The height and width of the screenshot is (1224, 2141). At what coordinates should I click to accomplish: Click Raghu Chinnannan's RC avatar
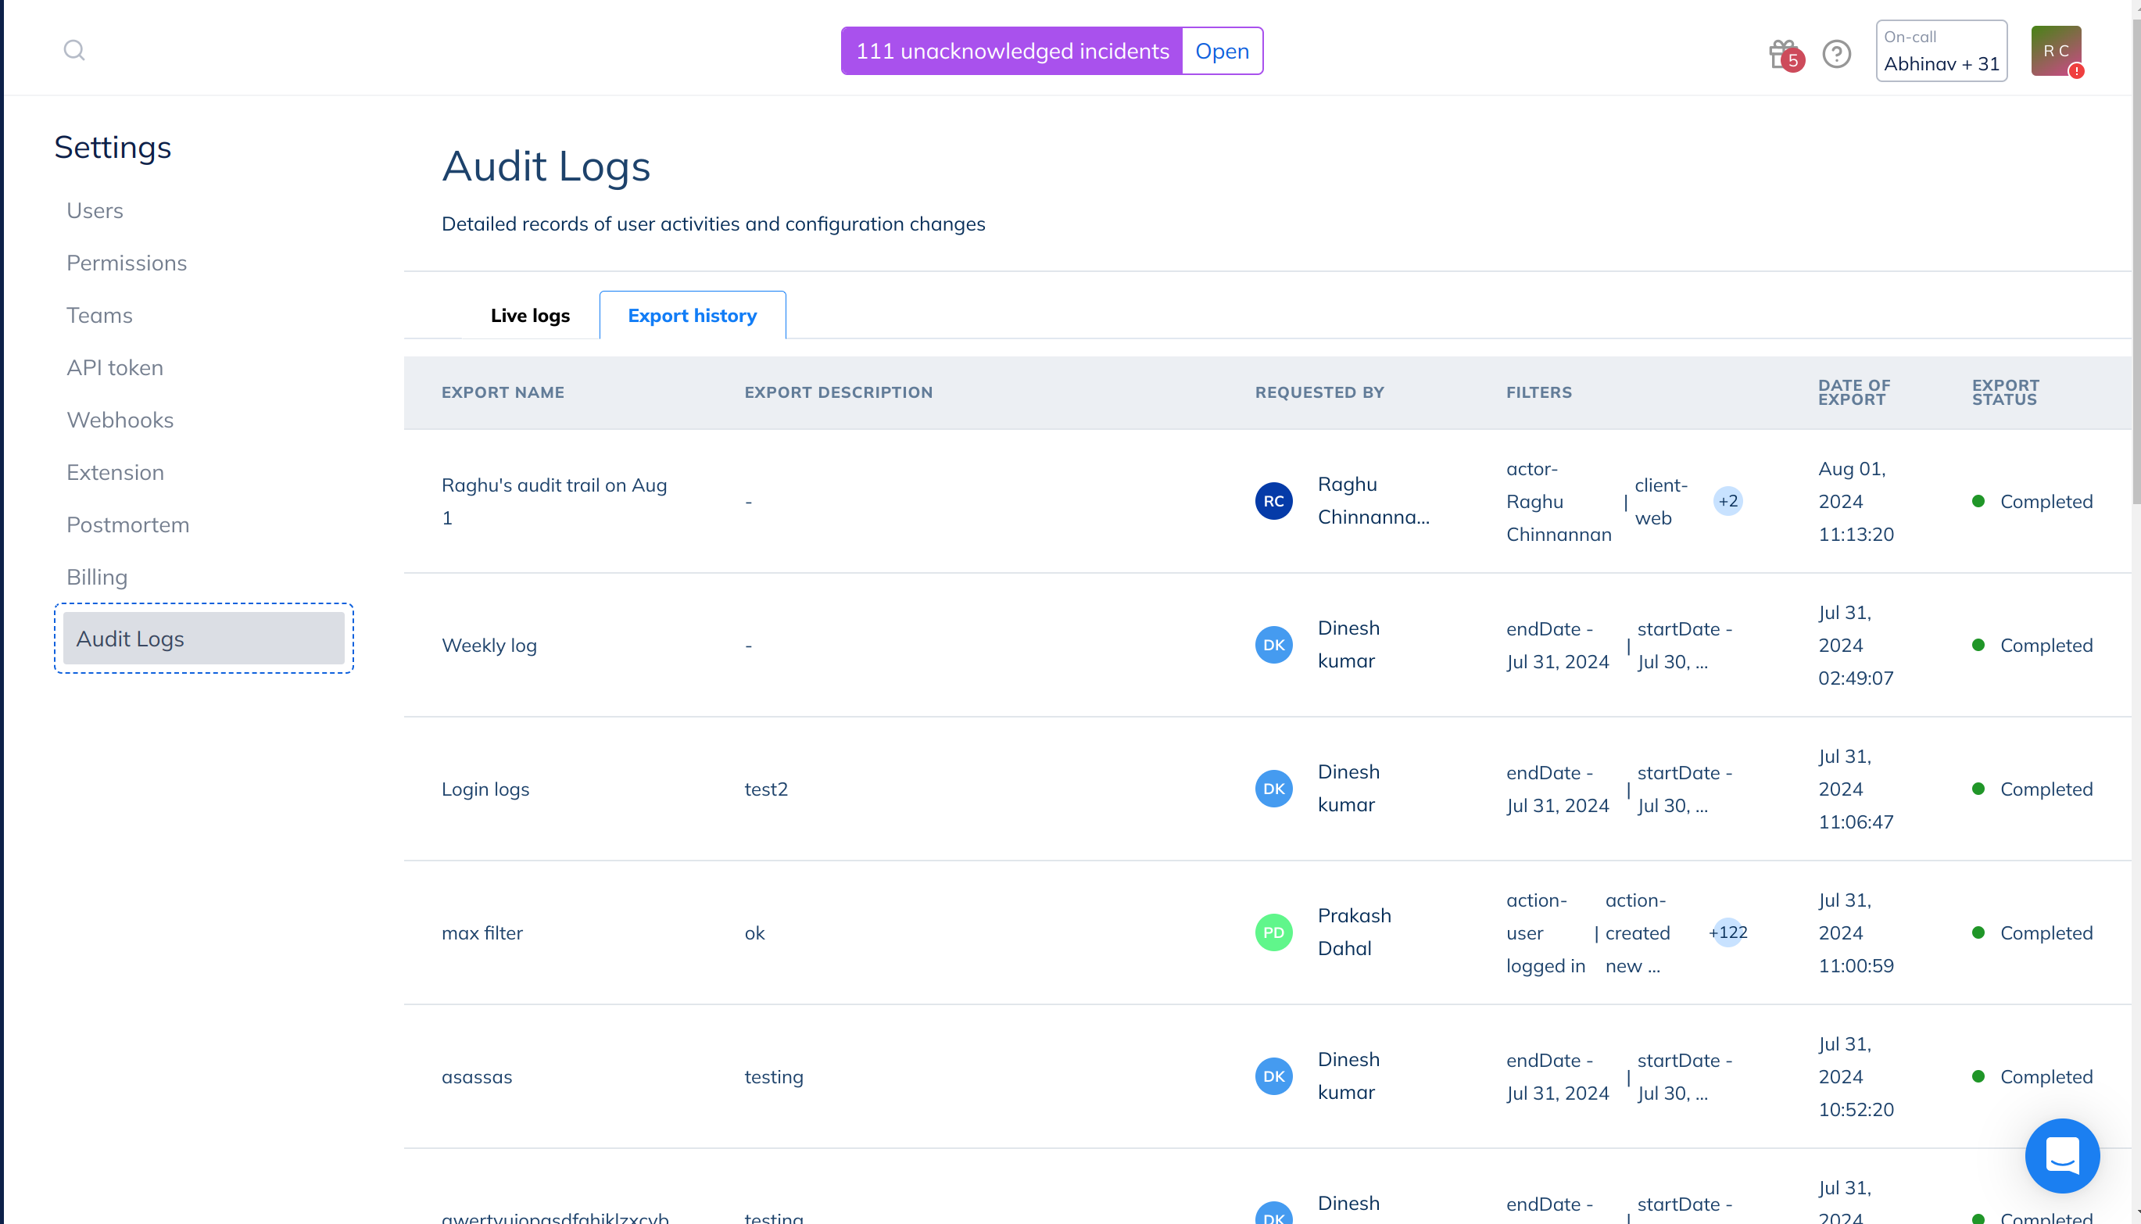click(1273, 501)
